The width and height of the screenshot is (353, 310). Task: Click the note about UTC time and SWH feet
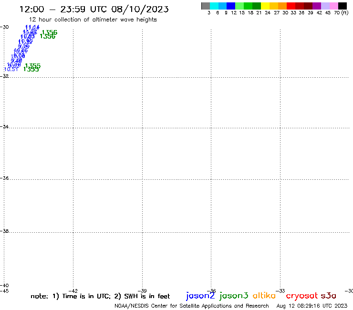(100, 296)
